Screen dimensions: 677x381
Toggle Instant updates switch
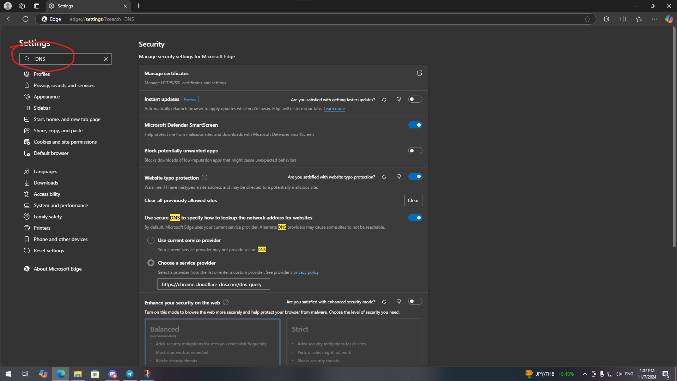[x=415, y=99]
